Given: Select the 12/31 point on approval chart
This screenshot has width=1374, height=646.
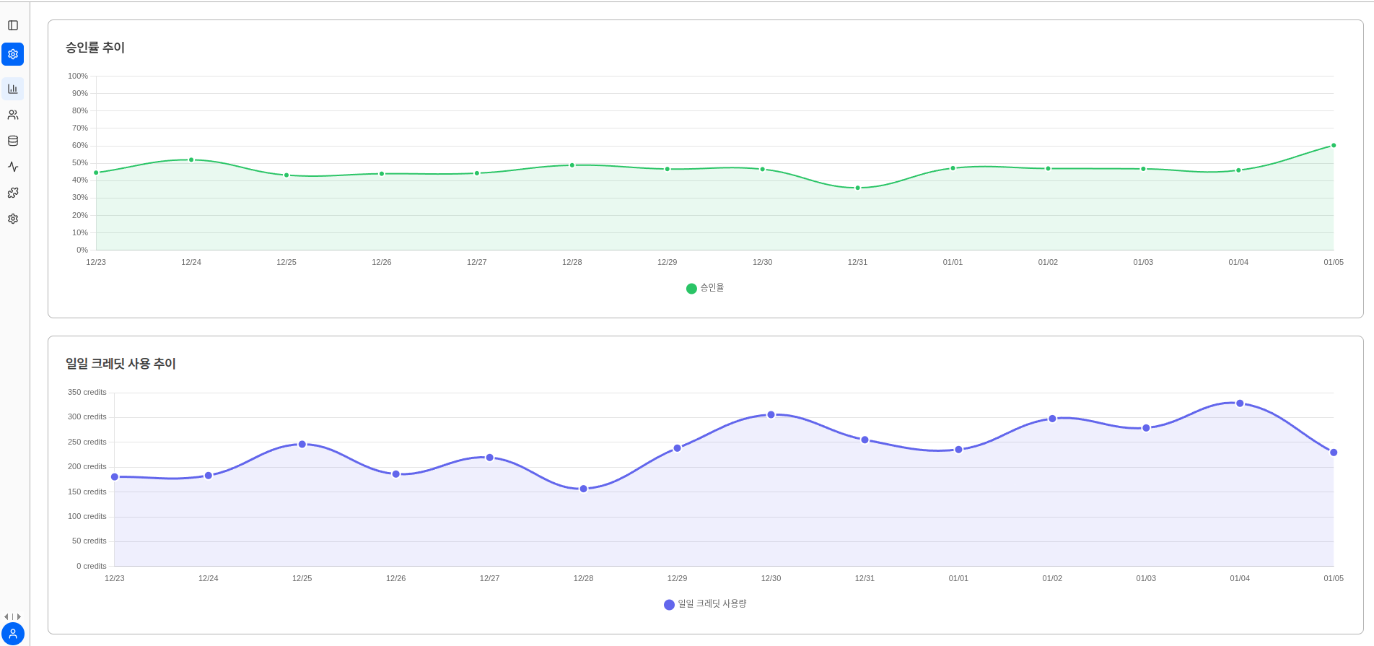Looking at the screenshot, I should [857, 188].
